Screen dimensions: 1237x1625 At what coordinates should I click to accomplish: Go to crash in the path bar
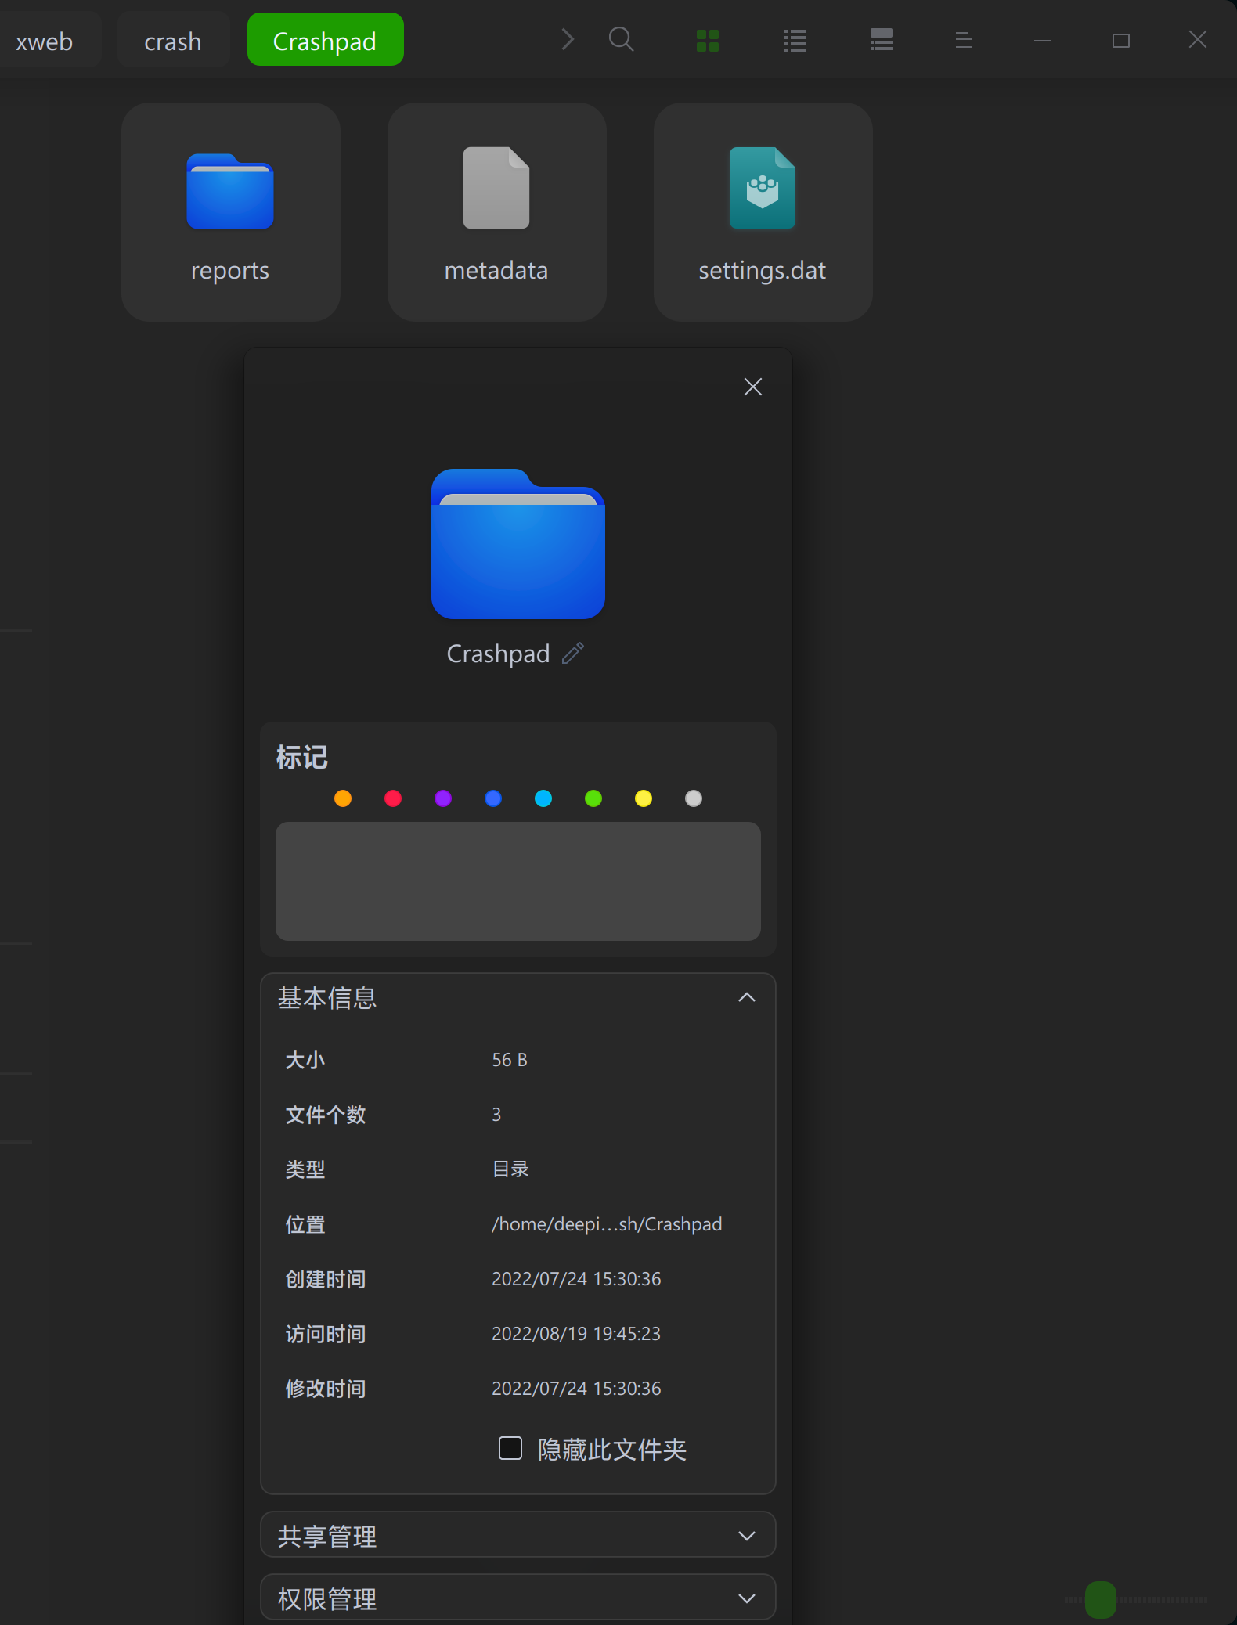click(173, 41)
